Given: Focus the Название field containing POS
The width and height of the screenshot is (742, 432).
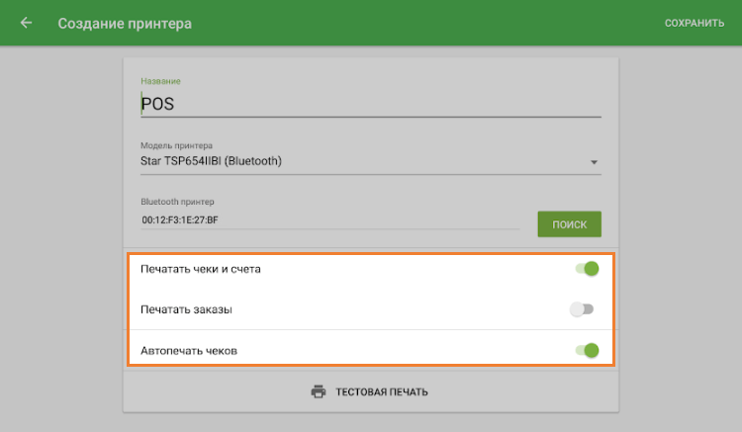Looking at the screenshot, I should click(370, 103).
